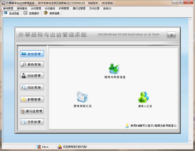
Task: Open 接待查询 menu in menu bar
Action: (22, 8)
